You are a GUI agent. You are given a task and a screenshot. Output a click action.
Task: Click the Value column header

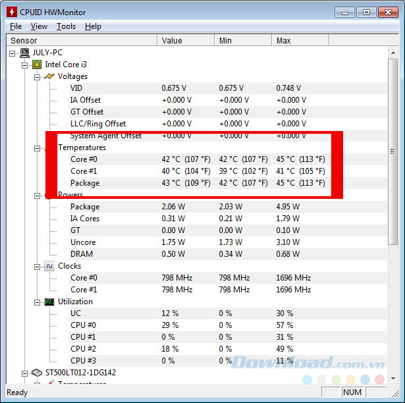point(186,41)
